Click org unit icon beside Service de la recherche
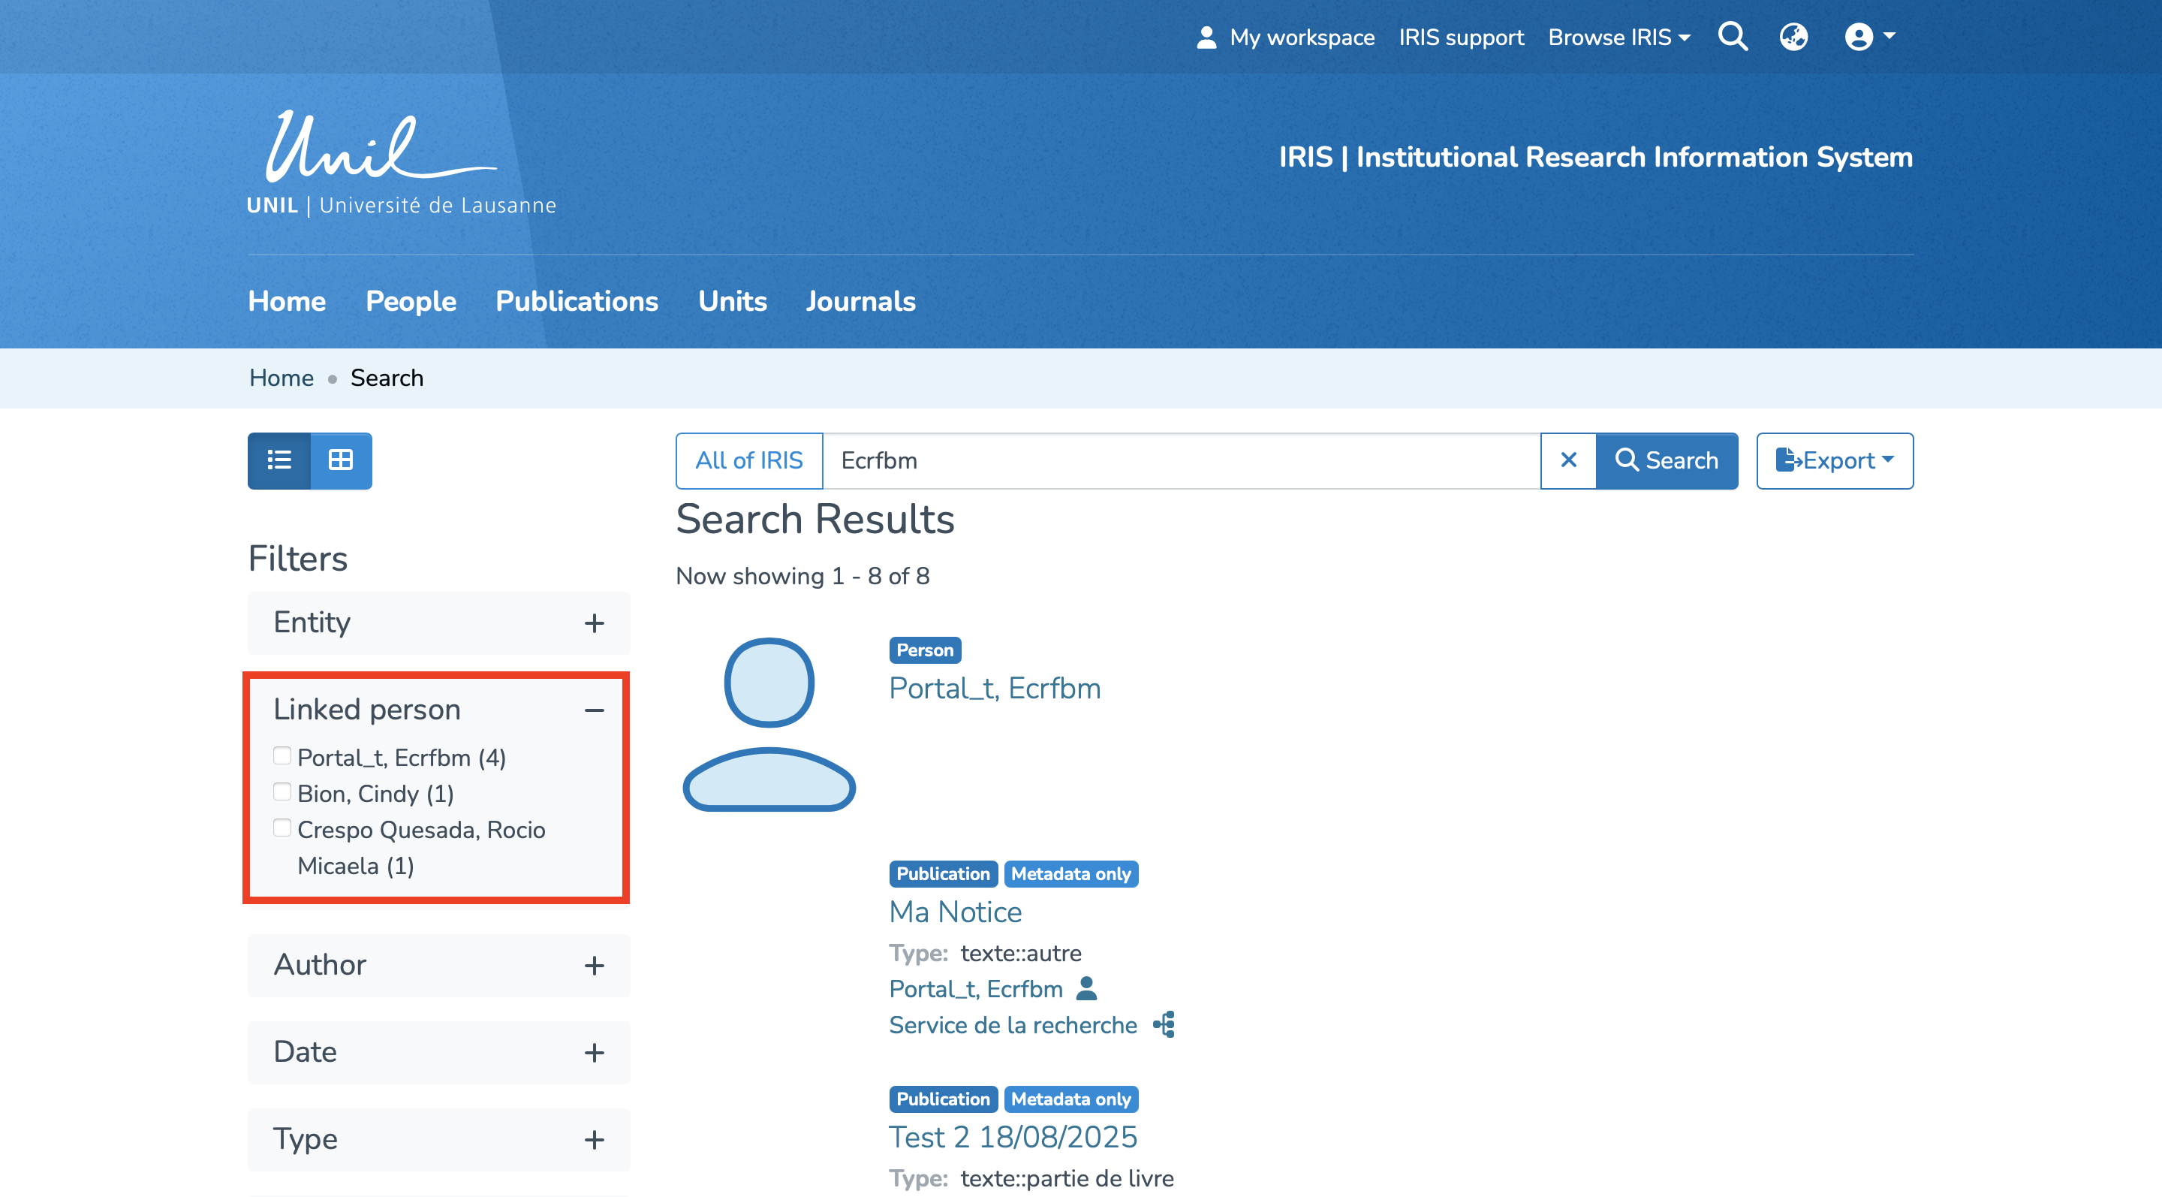The width and height of the screenshot is (2162, 1197). (x=1164, y=1025)
